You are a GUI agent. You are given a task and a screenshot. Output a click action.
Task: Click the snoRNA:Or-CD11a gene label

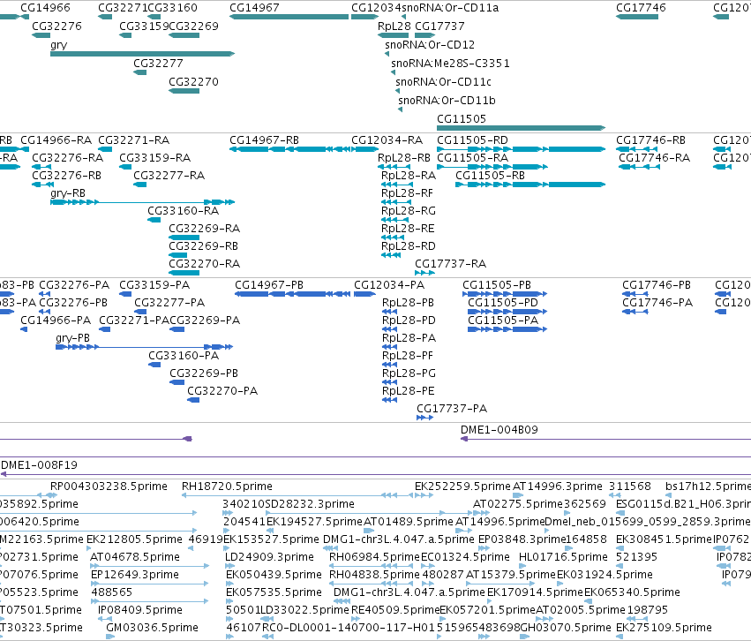pyautogui.click(x=450, y=8)
